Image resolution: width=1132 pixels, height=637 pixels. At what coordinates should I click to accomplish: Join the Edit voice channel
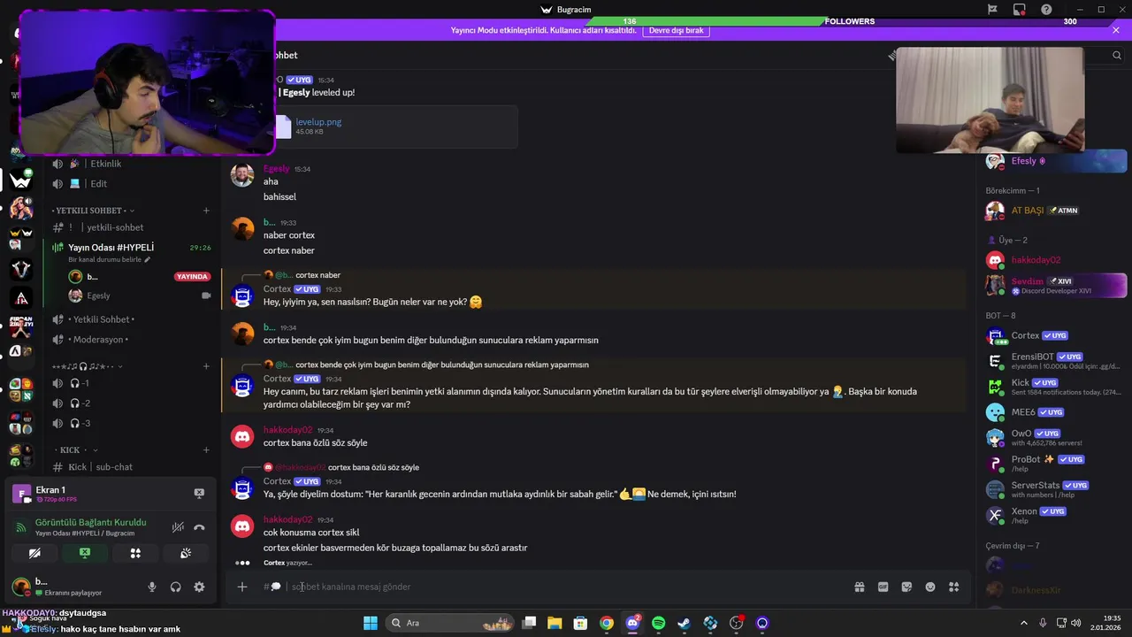[99, 184]
